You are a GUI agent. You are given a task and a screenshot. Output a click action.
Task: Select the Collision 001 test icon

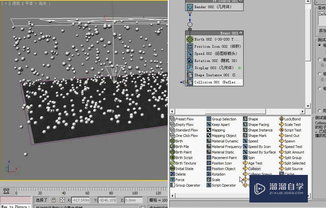(190, 82)
